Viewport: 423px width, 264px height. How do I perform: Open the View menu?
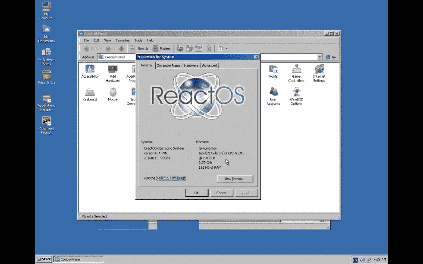(x=108, y=40)
